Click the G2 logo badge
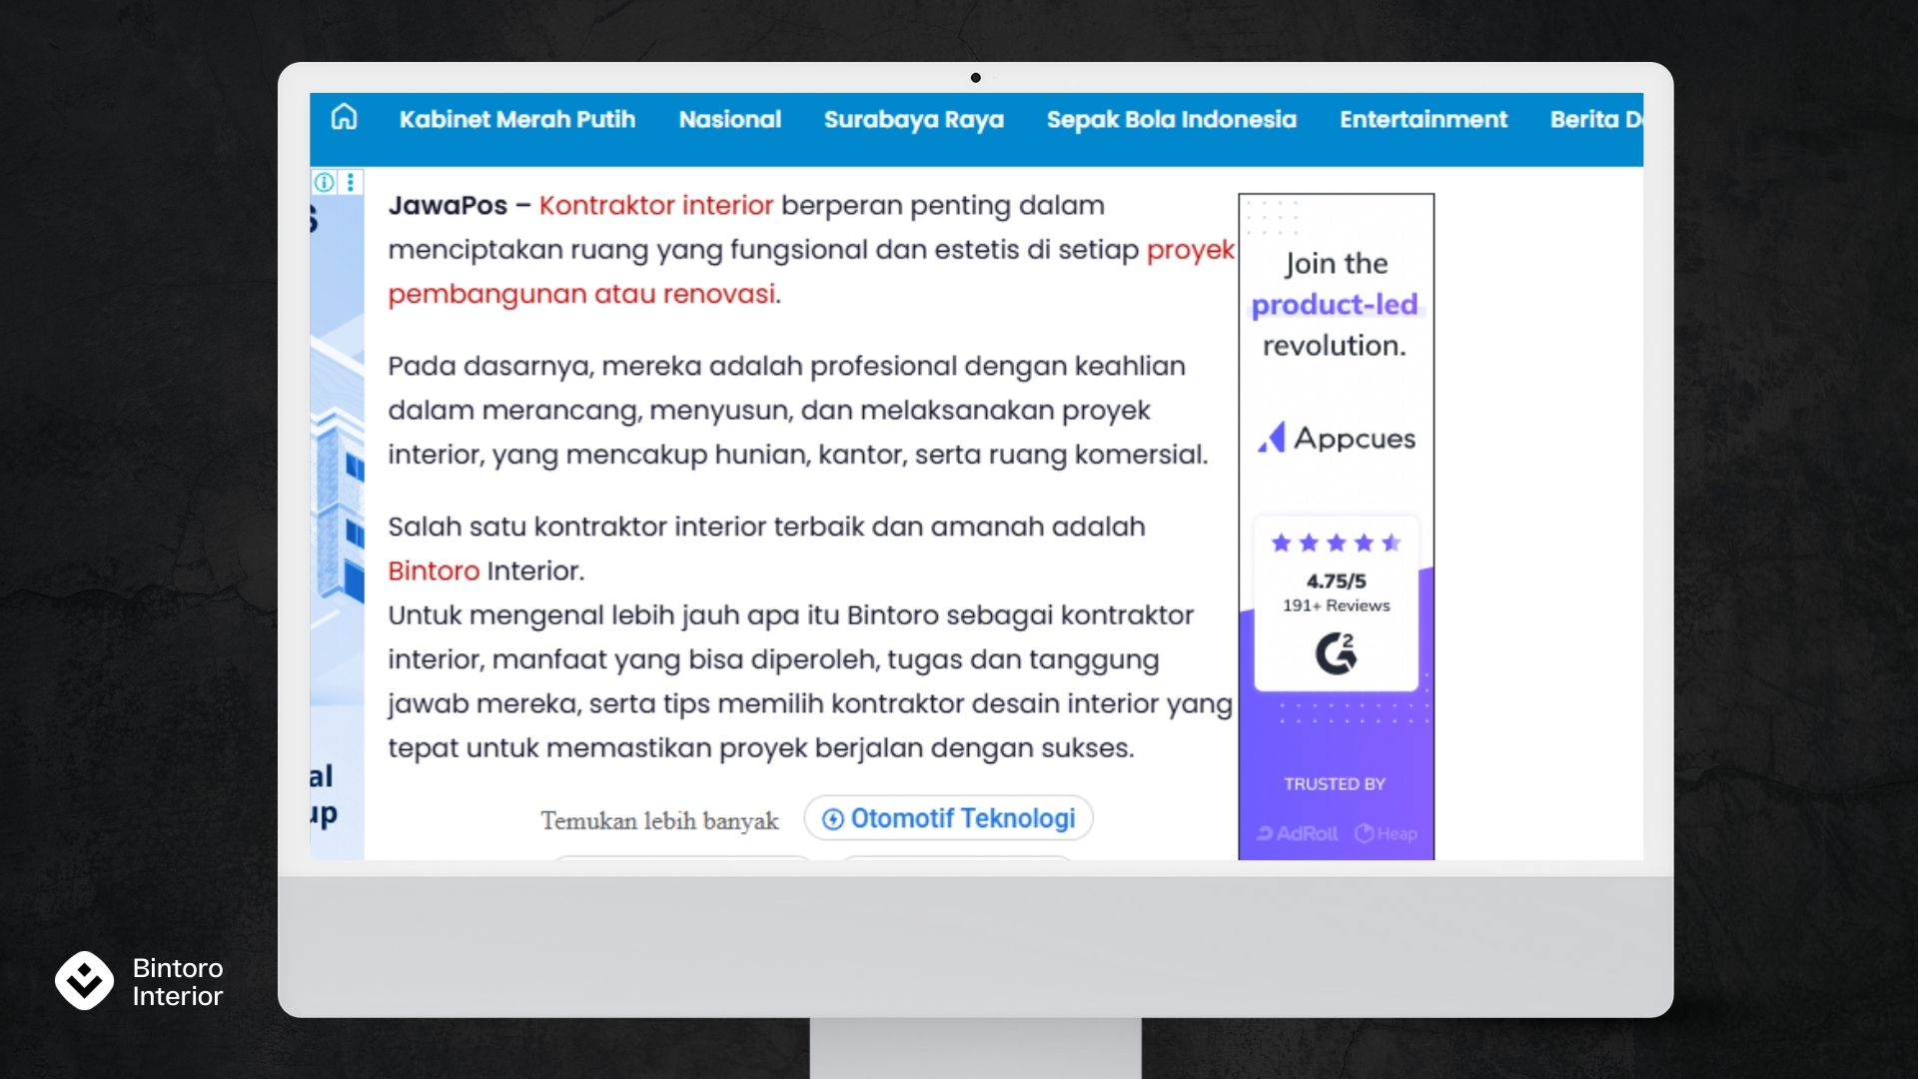1918x1079 pixels. pyautogui.click(x=1336, y=653)
